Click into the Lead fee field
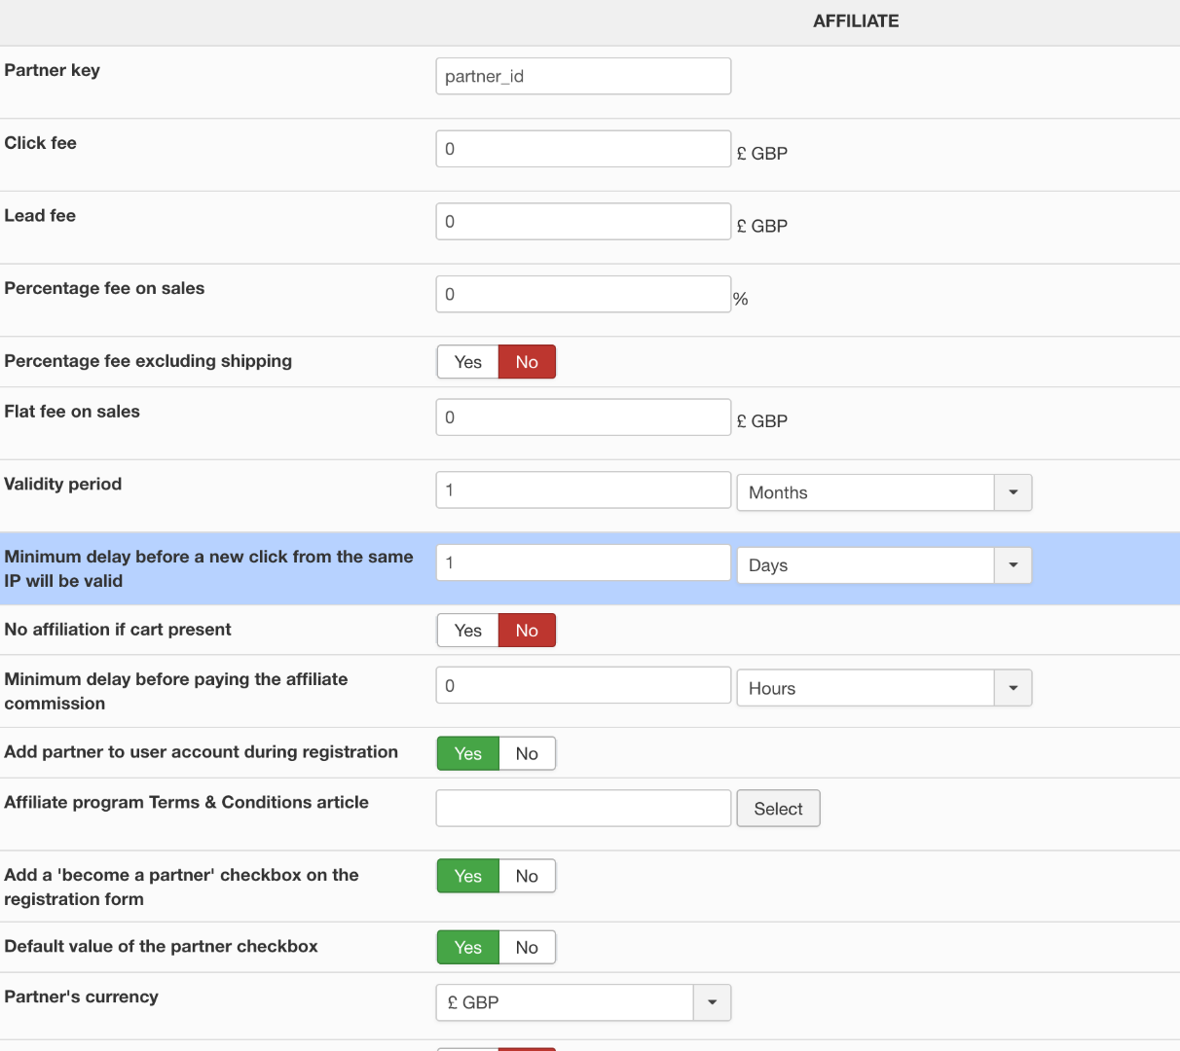This screenshot has width=1180, height=1051. click(x=583, y=222)
